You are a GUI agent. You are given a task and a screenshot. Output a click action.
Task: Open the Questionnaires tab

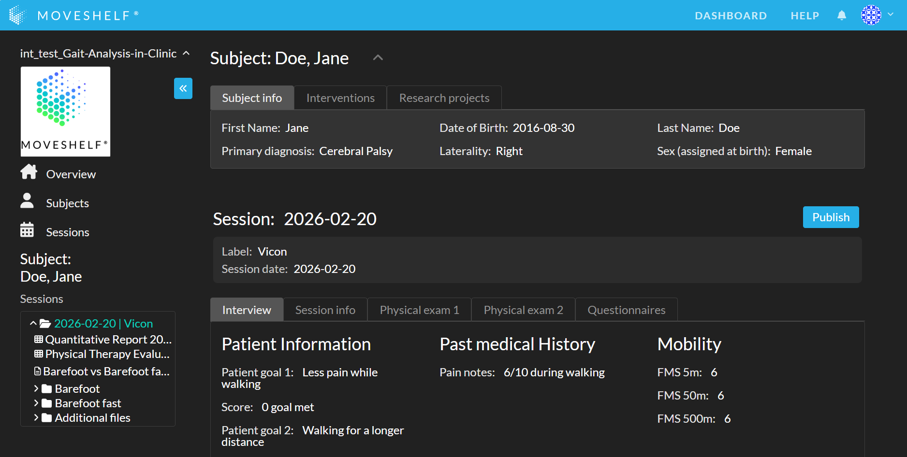(626, 310)
